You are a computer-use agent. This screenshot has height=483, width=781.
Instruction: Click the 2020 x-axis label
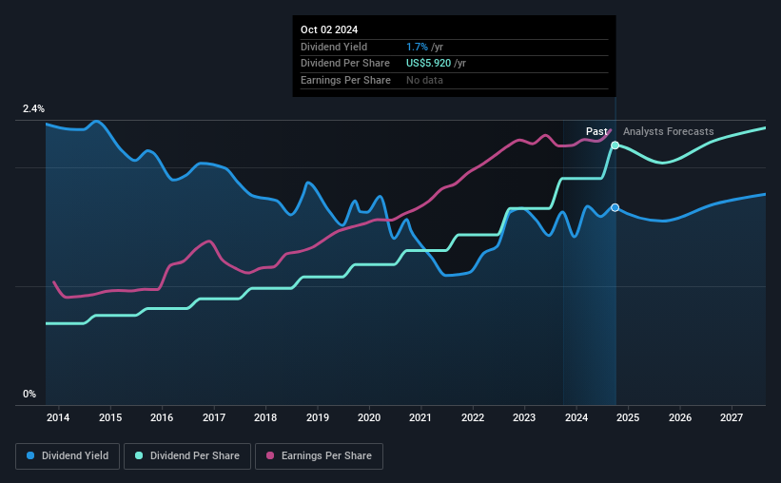tap(369, 417)
